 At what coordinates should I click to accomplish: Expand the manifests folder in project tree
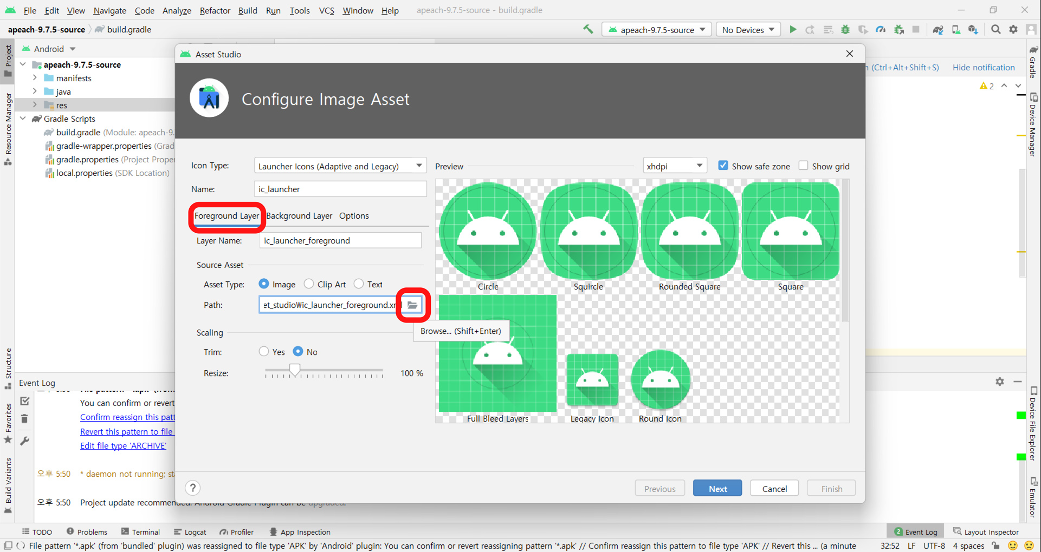pos(35,78)
